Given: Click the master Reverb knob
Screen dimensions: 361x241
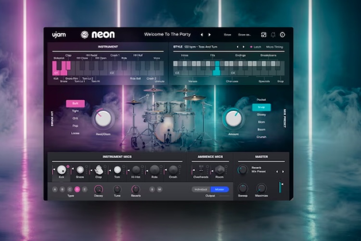Looking at the screenshot, I should point(243,170).
